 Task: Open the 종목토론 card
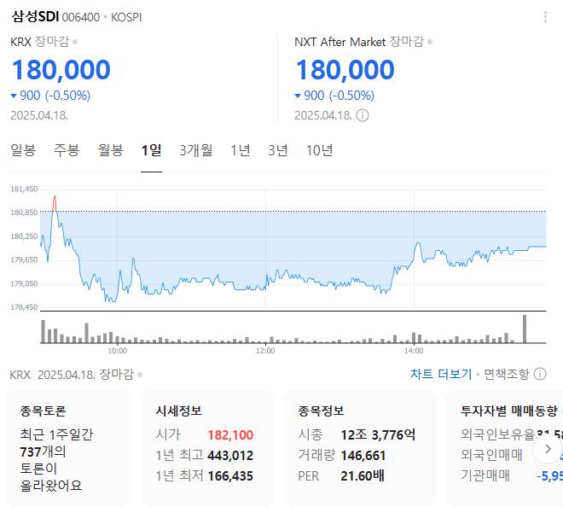coord(68,448)
